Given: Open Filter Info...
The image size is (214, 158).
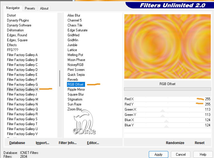Looking at the screenshot, I should click(x=68, y=143).
